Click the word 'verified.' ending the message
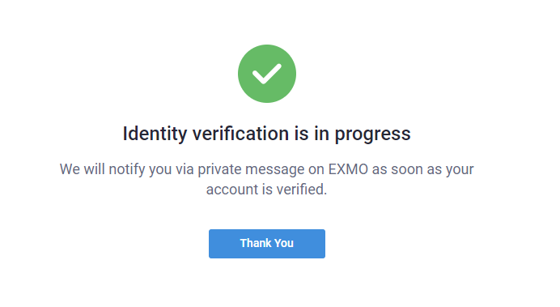This screenshot has height=307, width=560. pos(302,190)
